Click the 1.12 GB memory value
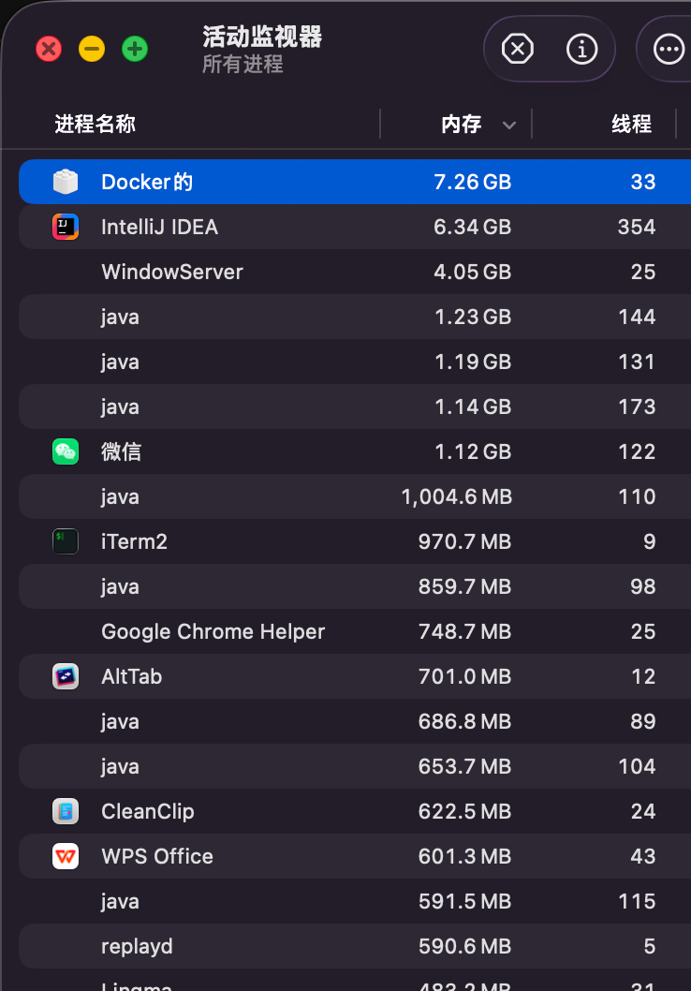The height and width of the screenshot is (991, 691). pos(473,451)
